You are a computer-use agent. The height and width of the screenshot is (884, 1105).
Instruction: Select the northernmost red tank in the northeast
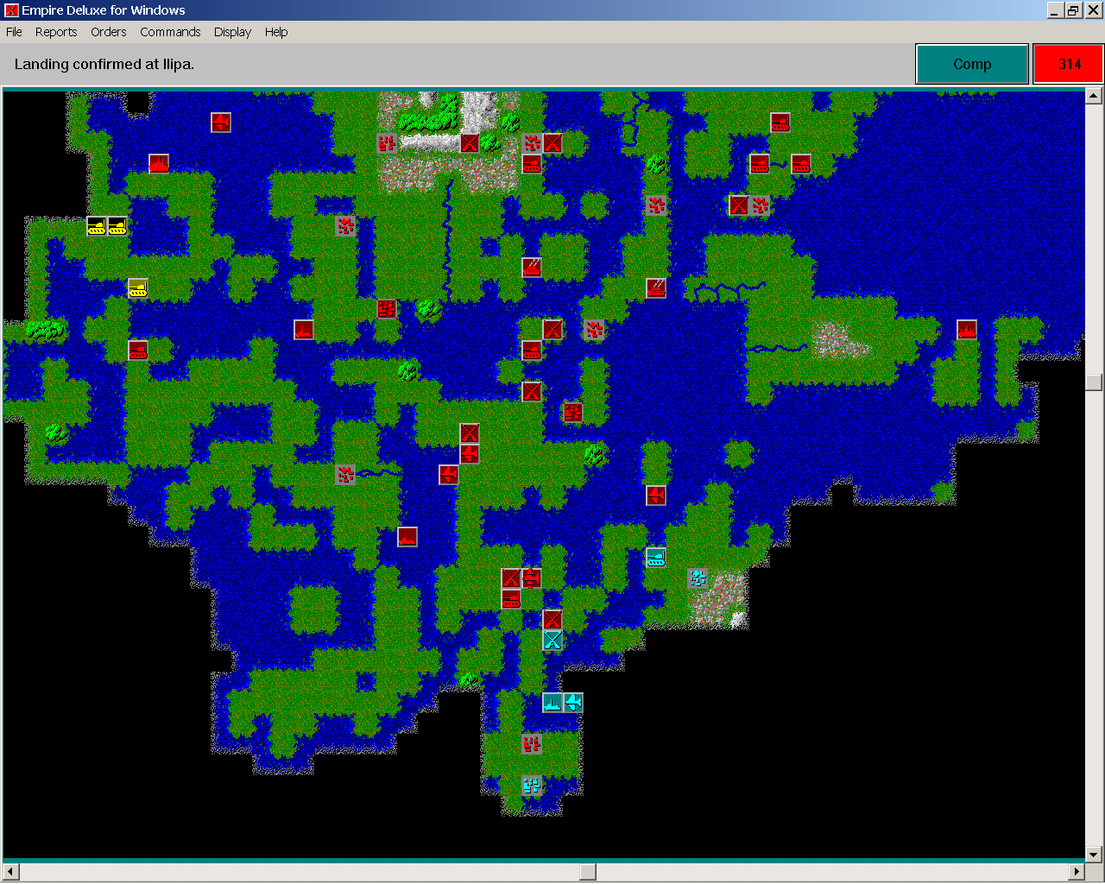[780, 123]
